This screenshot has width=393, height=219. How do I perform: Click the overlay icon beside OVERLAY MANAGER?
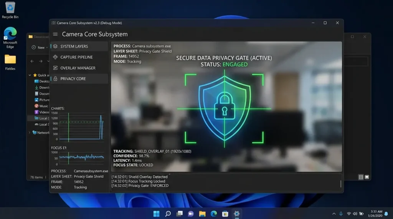coord(55,68)
